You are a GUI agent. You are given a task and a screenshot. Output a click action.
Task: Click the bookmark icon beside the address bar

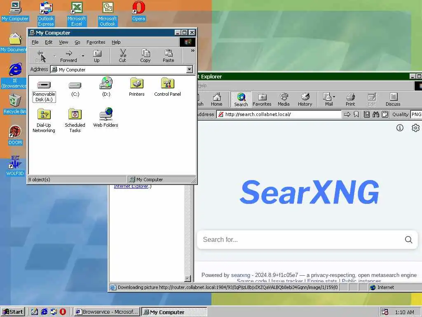tap(356, 114)
